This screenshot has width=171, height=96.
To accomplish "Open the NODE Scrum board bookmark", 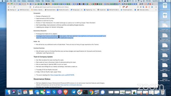I will [x=24, y=10].
